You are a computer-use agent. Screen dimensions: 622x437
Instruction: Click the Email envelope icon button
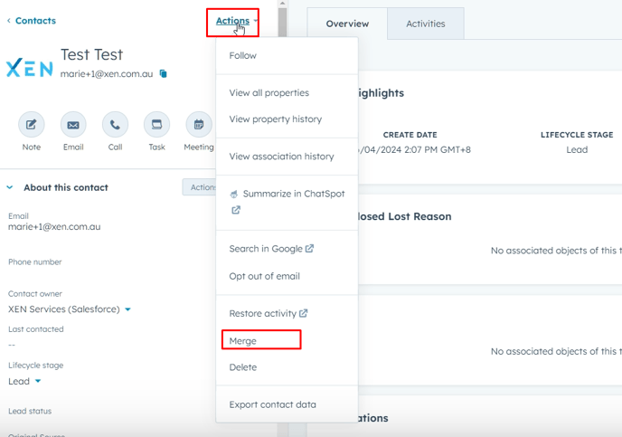73,125
